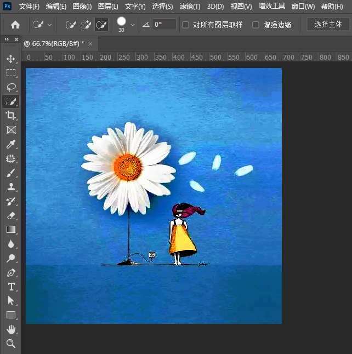Select the Zoom tool
352x354 pixels.
tap(11, 344)
